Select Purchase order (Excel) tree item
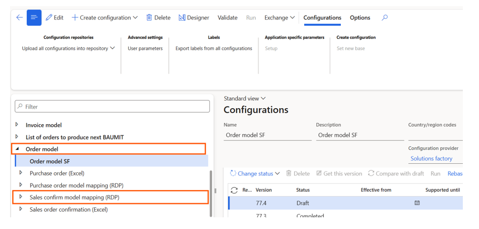Image resolution: width=479 pixels, height=229 pixels. point(57,173)
